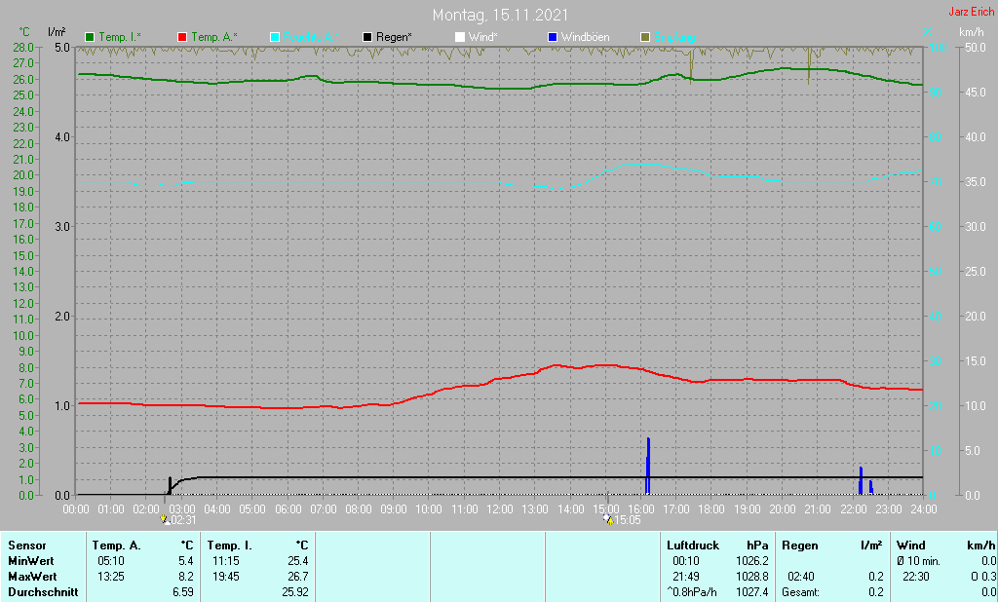Click the 13:25 maximum time for Temp. A.
Image resolution: width=998 pixels, height=602 pixels.
111,576
